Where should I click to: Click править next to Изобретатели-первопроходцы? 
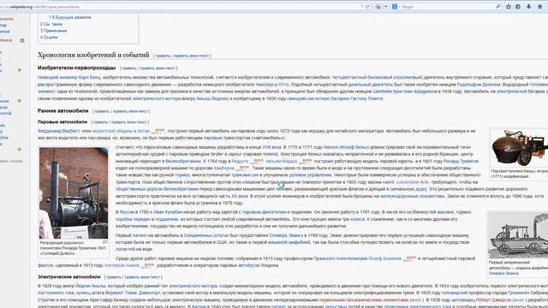[x=129, y=68]
